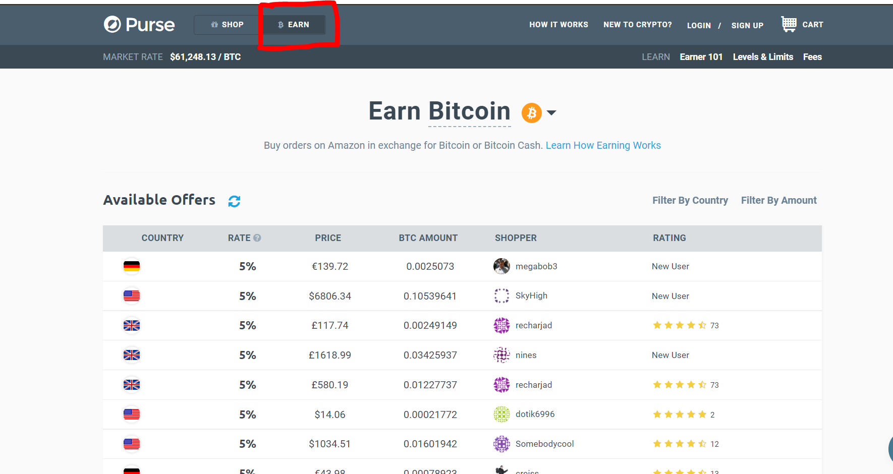Select the $6806.34 offer price
The width and height of the screenshot is (893, 474).
[x=330, y=296]
